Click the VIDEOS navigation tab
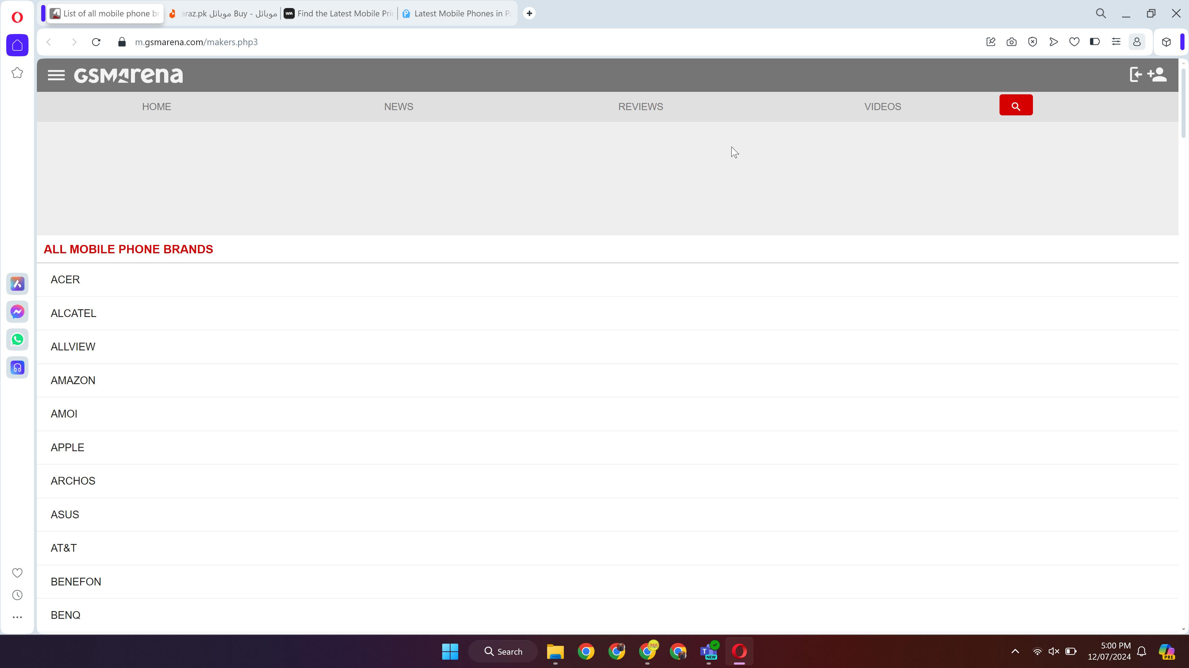This screenshot has height=668, width=1189. tap(883, 107)
